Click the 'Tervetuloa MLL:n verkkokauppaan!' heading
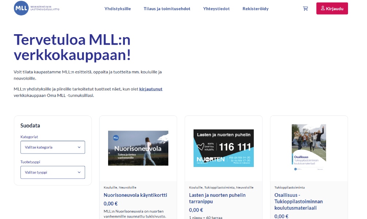The image size is (367, 219). pyautogui.click(x=72, y=47)
